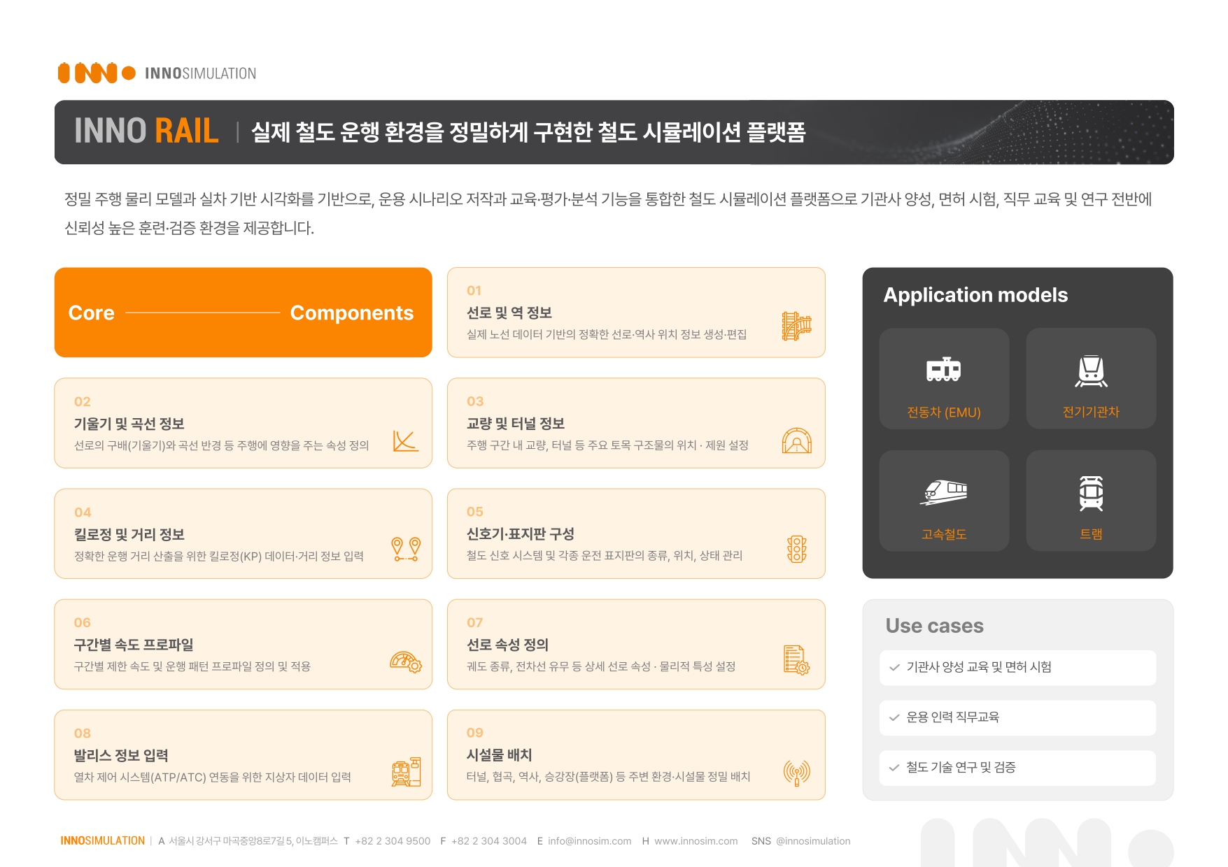Click checkmark beside 기관사 양성 교육 및 면허 시험
Viewport: 1228px width, 867px height.
click(894, 668)
